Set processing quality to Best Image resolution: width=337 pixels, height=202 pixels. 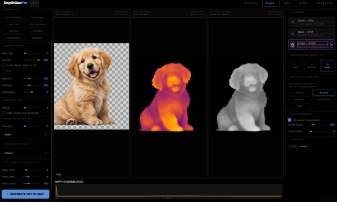coord(327,66)
